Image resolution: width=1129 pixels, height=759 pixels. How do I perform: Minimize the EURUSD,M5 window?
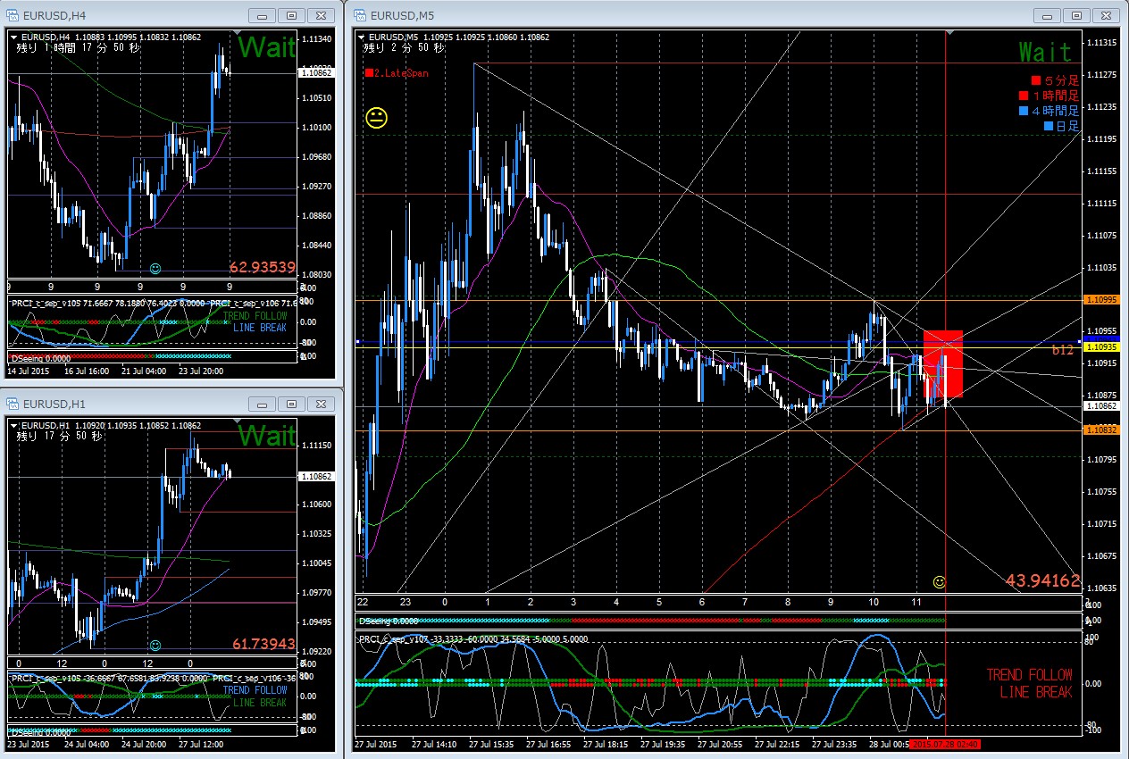[x=1047, y=15]
